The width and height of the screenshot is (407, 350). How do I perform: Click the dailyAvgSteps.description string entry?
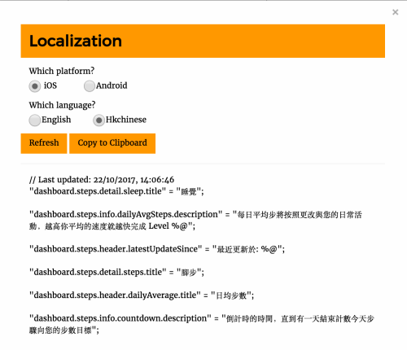pos(195,221)
